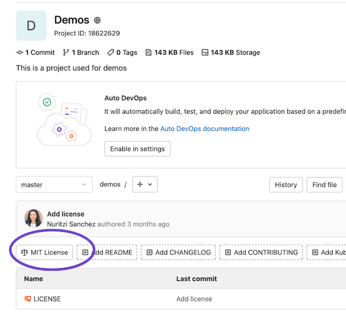This screenshot has width=346, height=312.
Task: Open the LICENSE file in the list
Action: pos(47,299)
